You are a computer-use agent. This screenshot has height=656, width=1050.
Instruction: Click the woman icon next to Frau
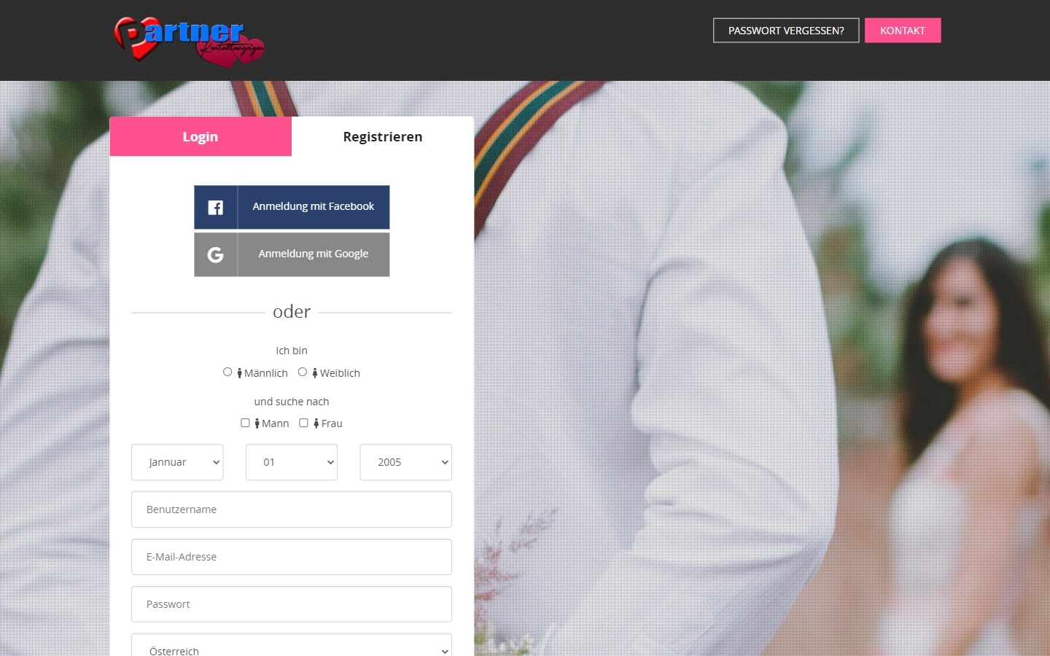(316, 423)
